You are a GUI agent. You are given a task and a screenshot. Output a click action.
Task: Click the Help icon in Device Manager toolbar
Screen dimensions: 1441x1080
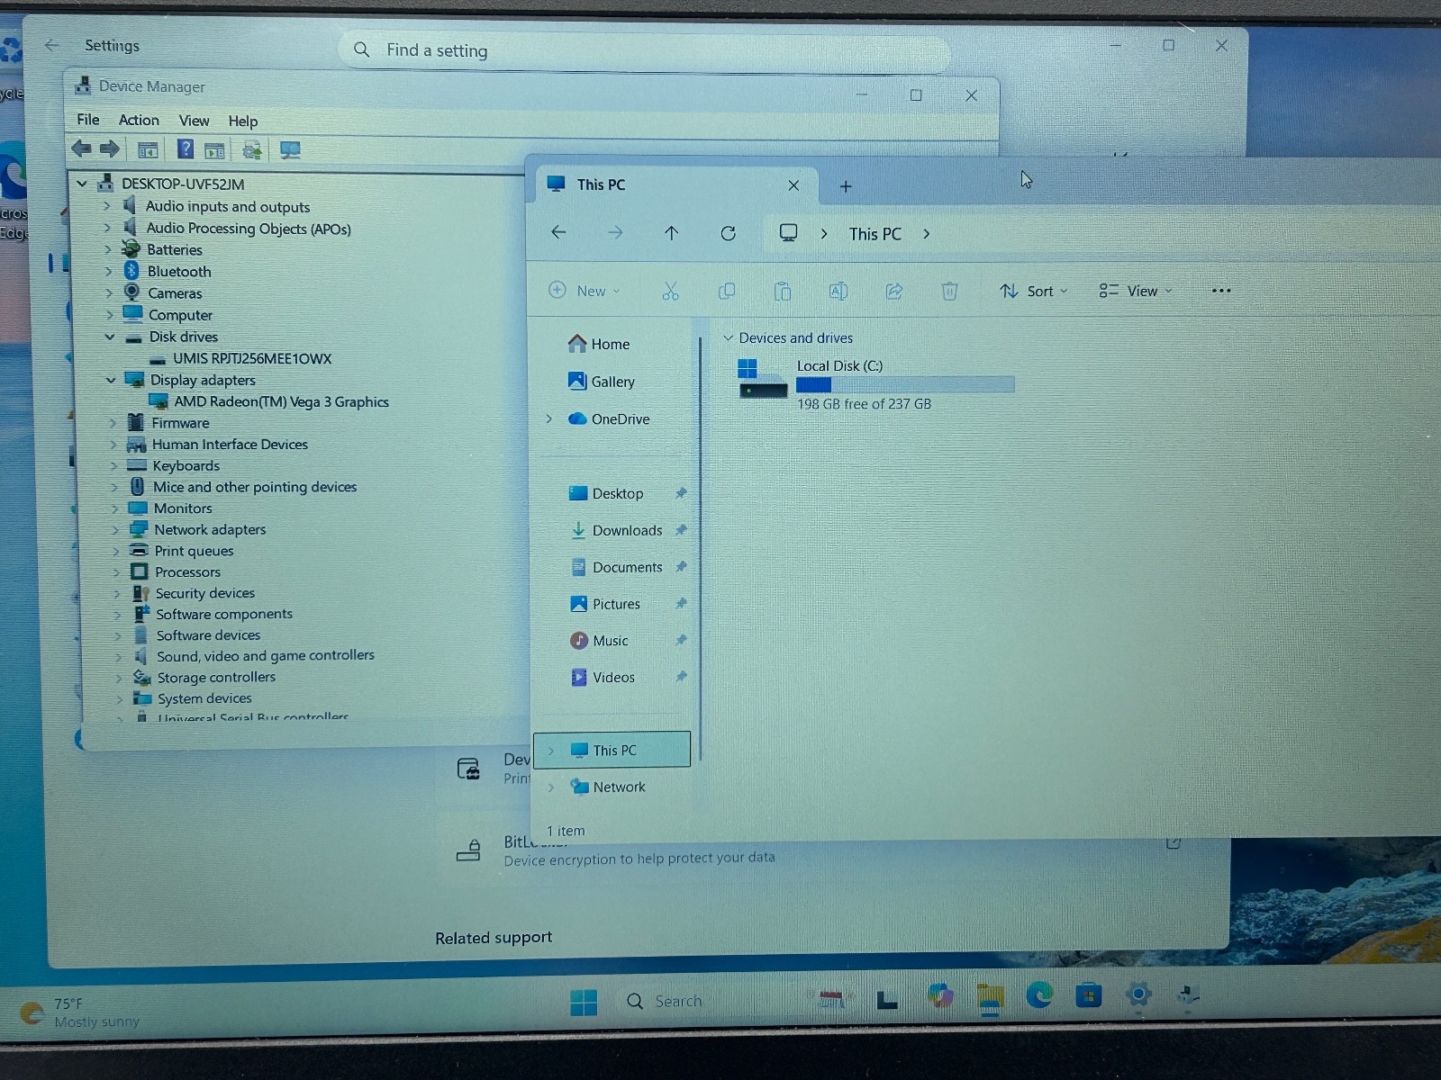(x=185, y=149)
